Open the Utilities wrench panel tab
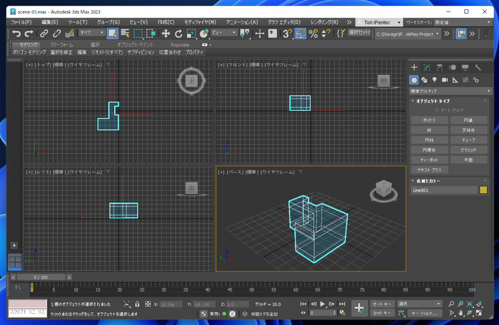499x325 pixels. click(478, 67)
